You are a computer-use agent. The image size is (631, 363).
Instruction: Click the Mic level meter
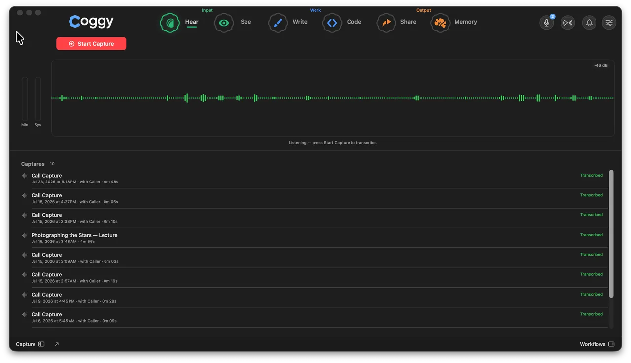[x=25, y=98]
